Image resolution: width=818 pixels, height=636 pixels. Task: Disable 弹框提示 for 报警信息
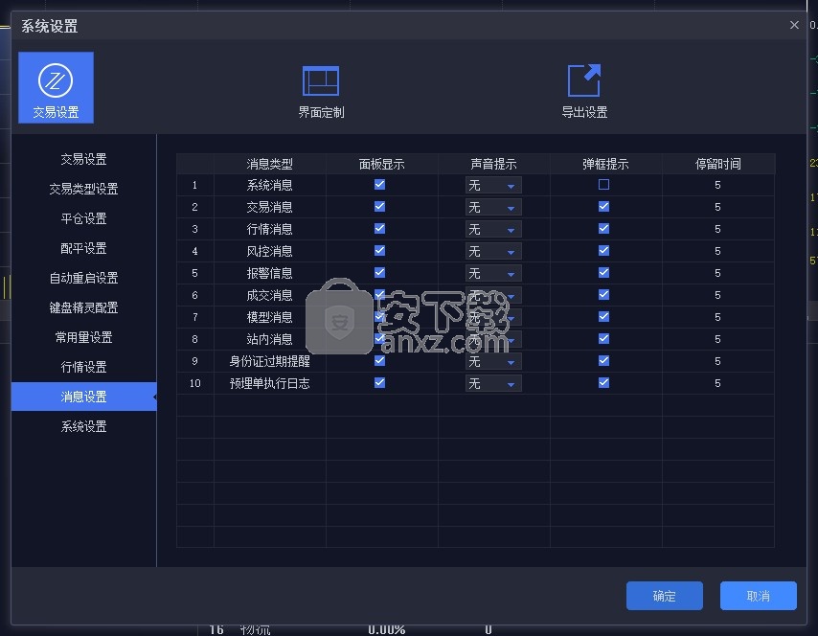point(603,272)
